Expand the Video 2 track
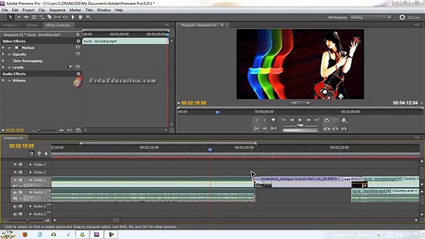Screen dimensions: 425x239 (31, 172)
